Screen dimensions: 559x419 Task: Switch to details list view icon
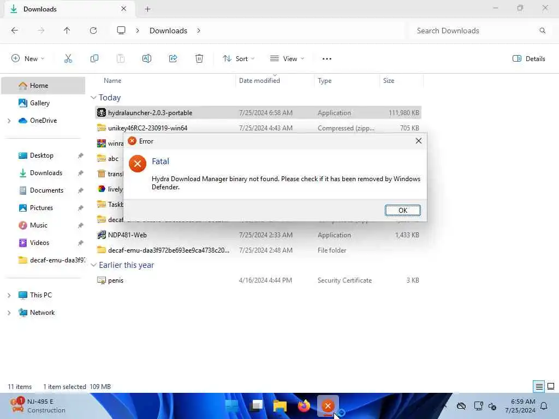tap(539, 386)
